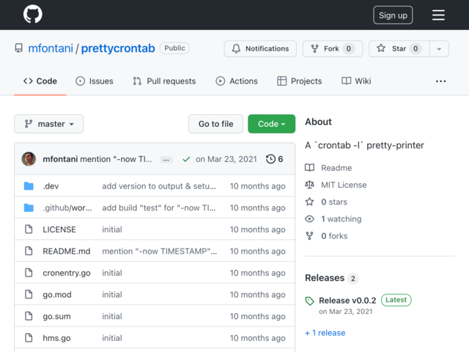This screenshot has height=352, width=469.
Task: Expand the Star lists dropdown arrow
Action: pos(439,49)
